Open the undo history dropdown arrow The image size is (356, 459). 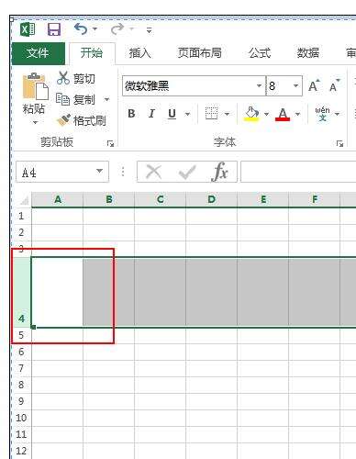95,29
